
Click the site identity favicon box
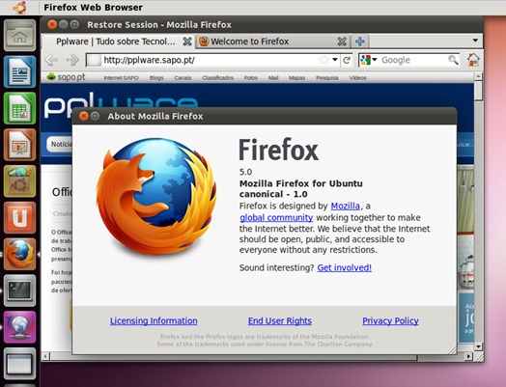[x=94, y=60]
